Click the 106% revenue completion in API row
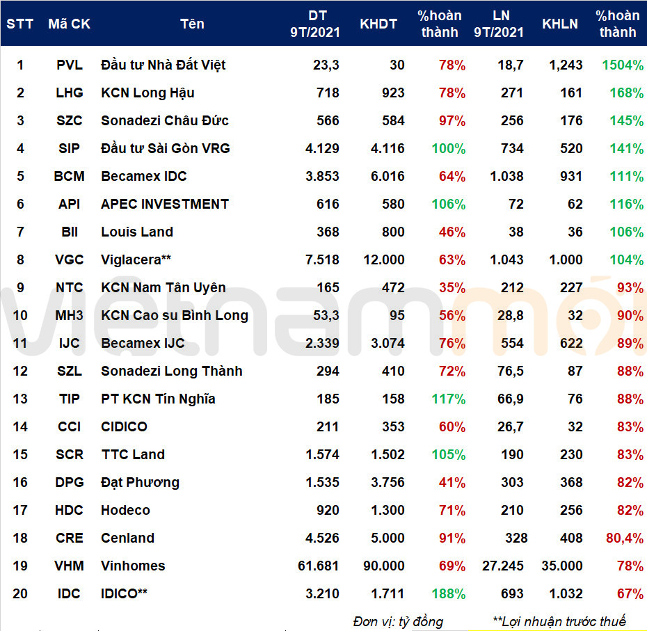The height and width of the screenshot is (631, 647). pos(449,204)
